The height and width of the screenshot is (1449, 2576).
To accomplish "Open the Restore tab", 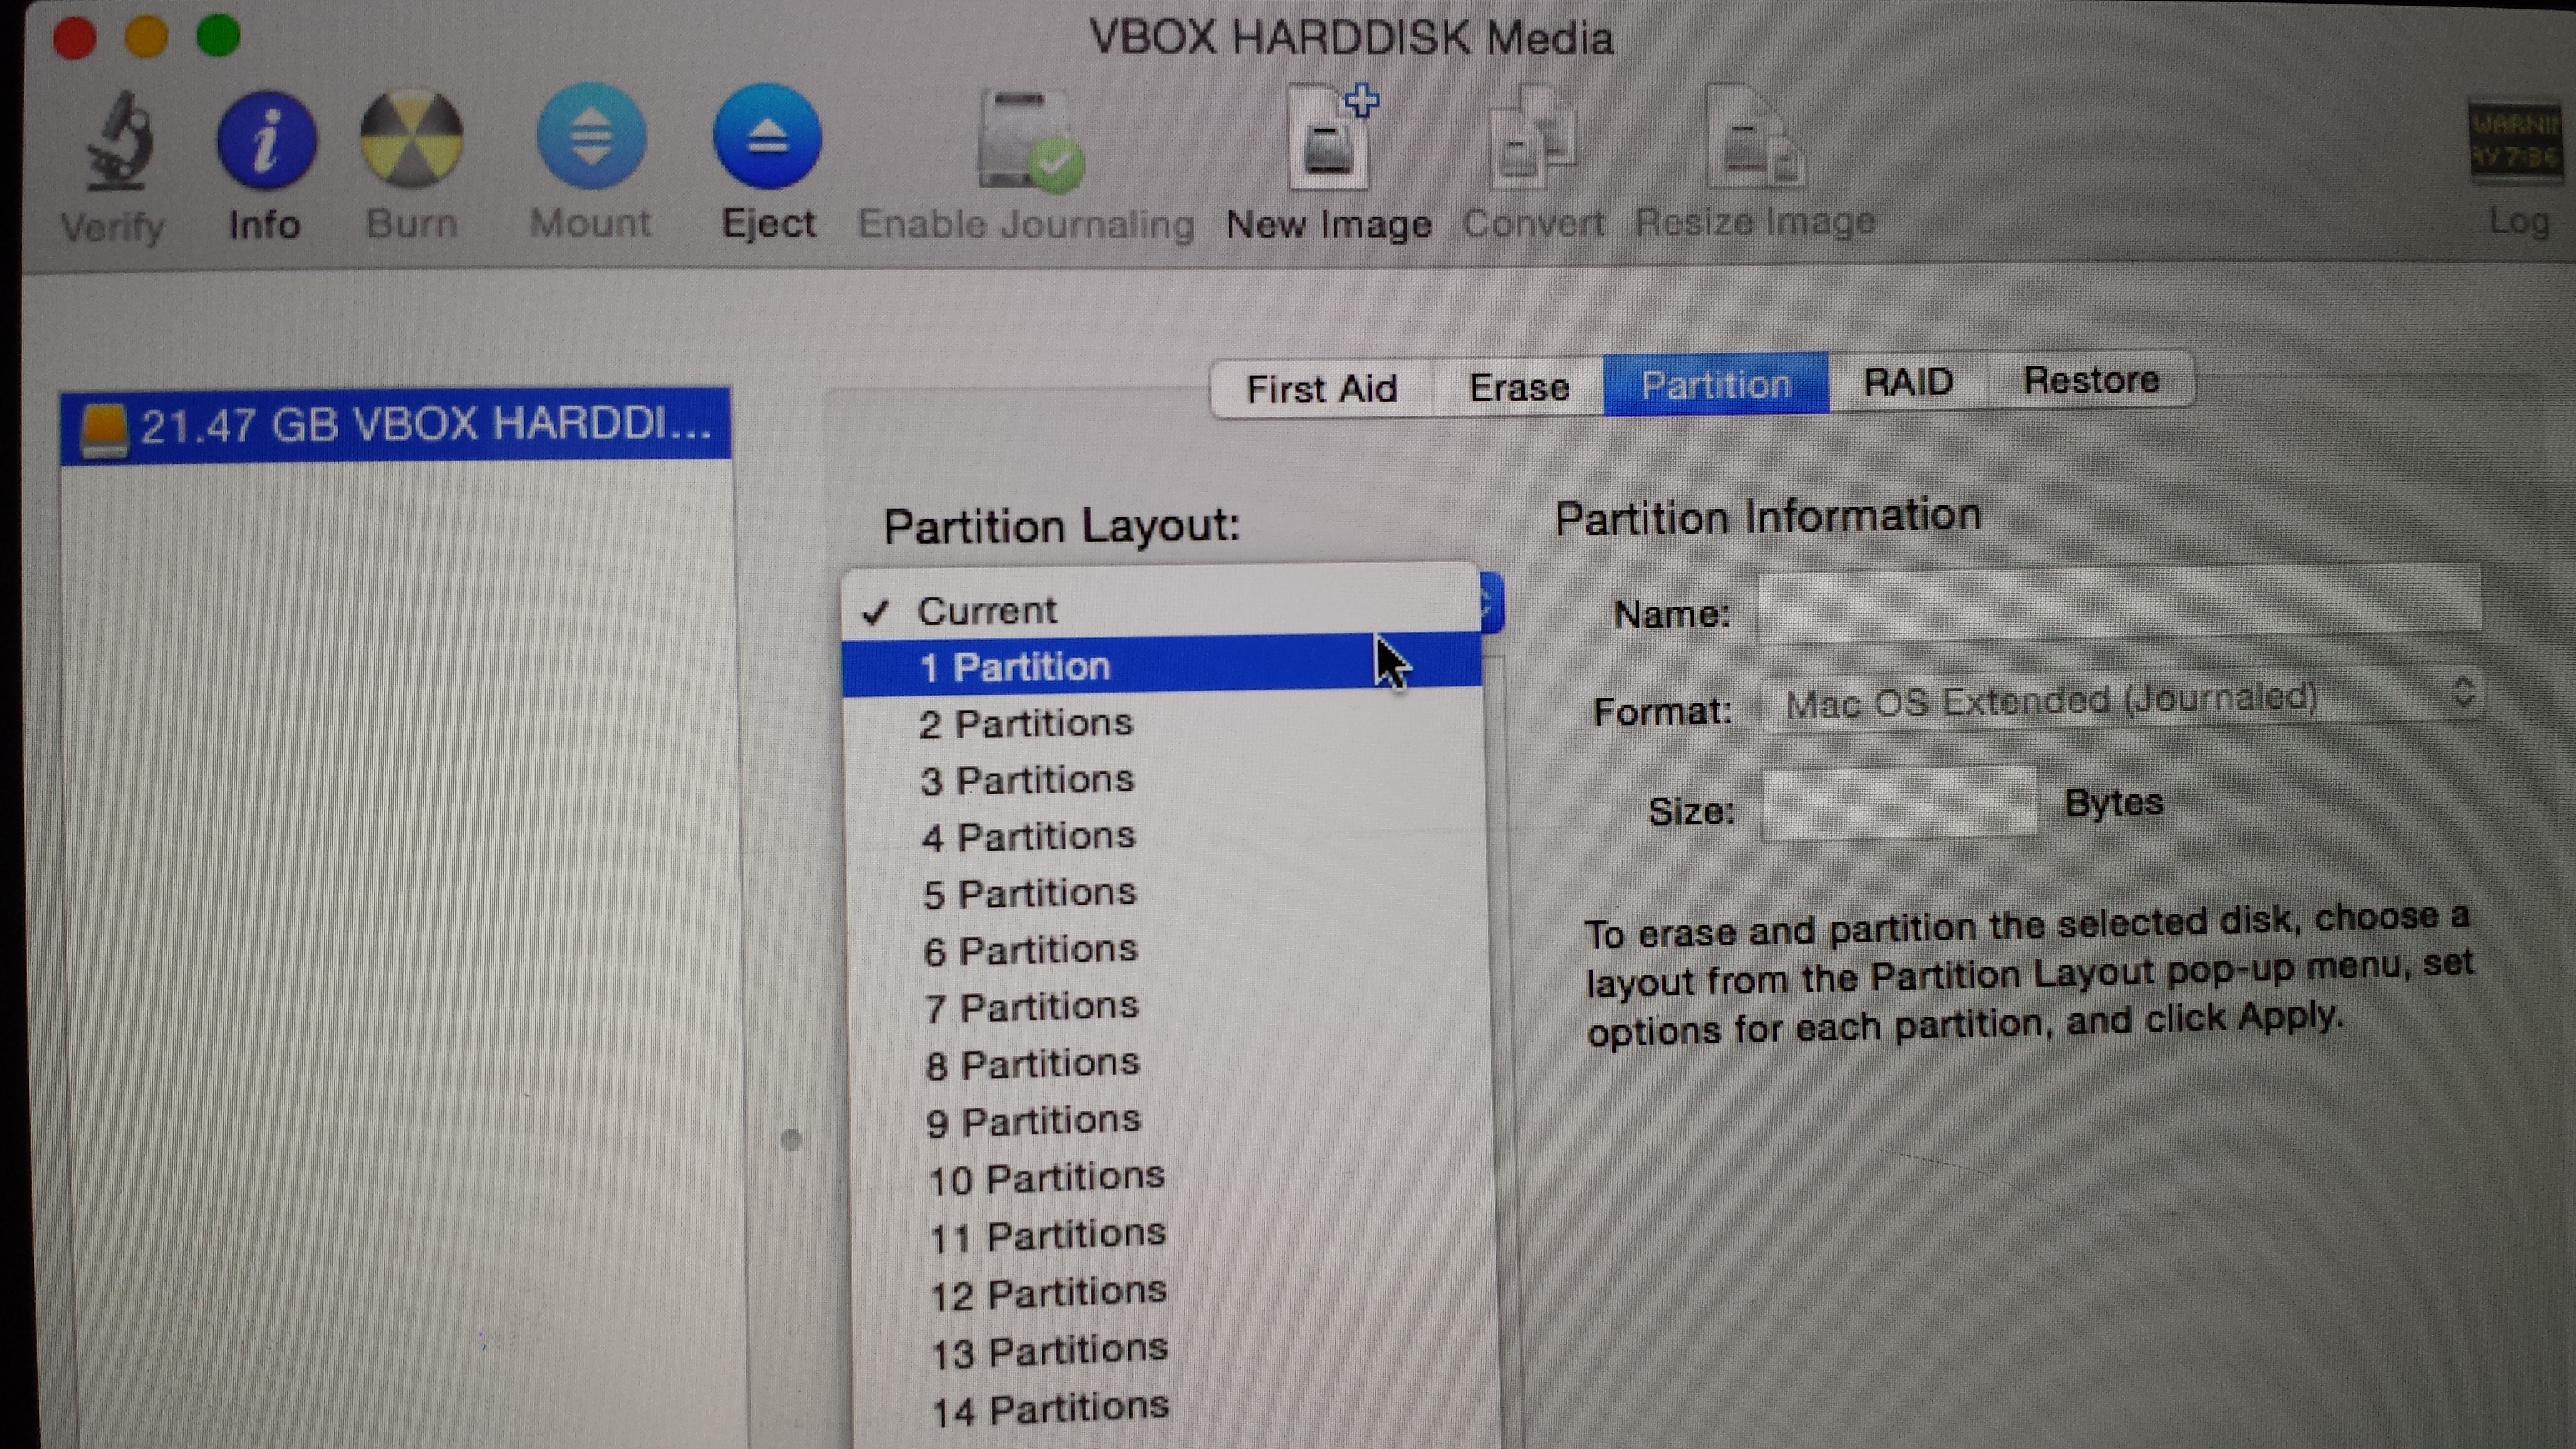I will click(2091, 380).
